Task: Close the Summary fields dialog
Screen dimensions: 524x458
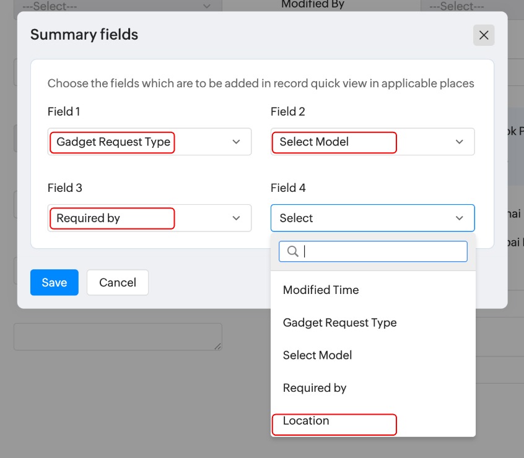Action: [484, 35]
